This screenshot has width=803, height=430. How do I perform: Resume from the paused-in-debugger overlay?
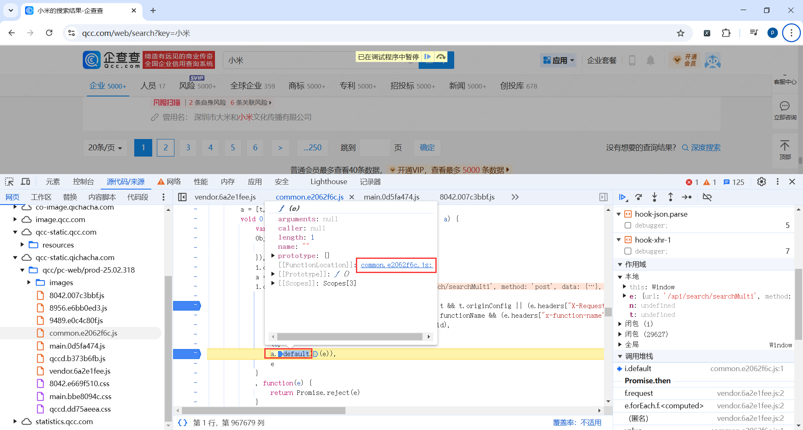(427, 57)
